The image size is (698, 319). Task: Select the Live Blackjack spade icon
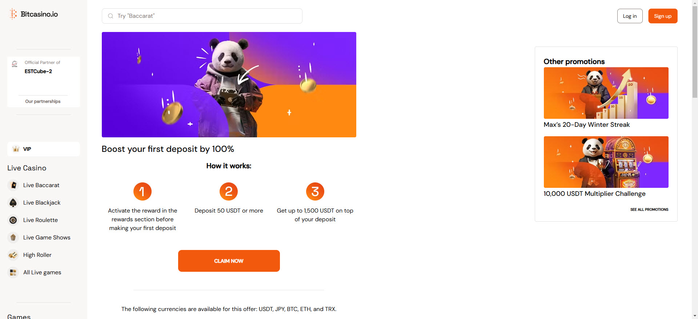(13, 202)
